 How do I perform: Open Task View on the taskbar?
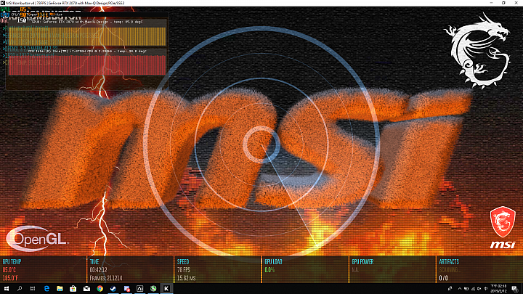click(33, 289)
